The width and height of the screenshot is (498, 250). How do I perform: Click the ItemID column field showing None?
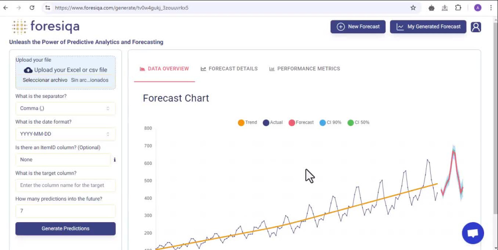(63, 160)
